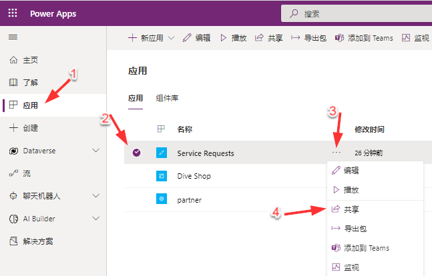This screenshot has height=276, width=432.
Task: Click the Dive Shop app icon
Action: tap(162, 176)
